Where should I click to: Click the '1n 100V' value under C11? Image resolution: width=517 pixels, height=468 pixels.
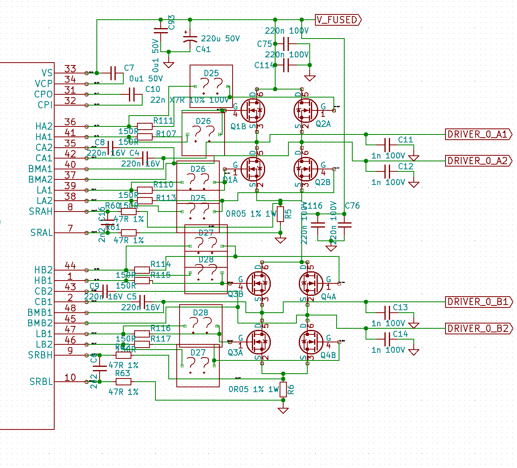[x=388, y=156]
